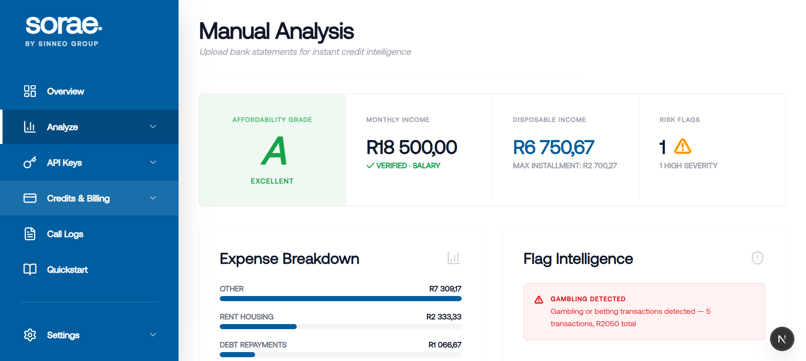
Task: Click the Flag Intelligence shield icon
Action: [x=757, y=258]
